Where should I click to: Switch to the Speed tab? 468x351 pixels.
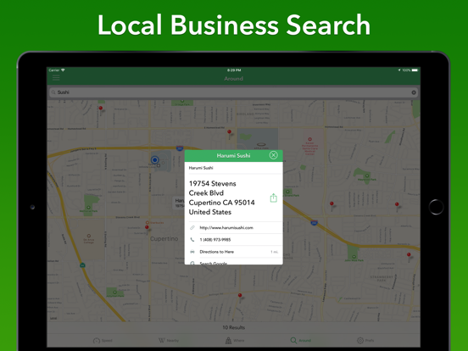pos(103,341)
